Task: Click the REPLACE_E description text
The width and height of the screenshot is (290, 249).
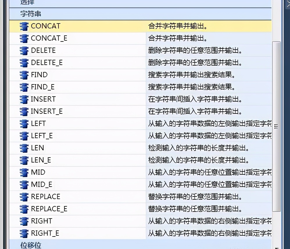Action: 195,209
